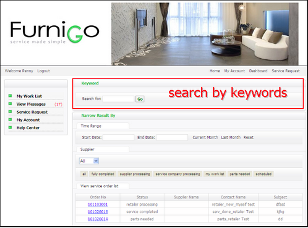Filter by my work list tag
Viewport: 308px width, 228px height.
pyautogui.click(x=215, y=174)
